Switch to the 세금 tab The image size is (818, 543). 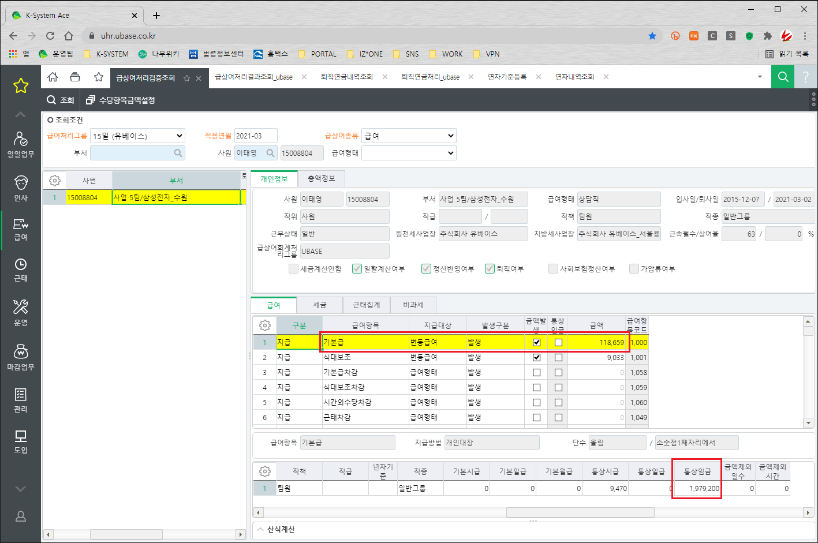pos(320,305)
